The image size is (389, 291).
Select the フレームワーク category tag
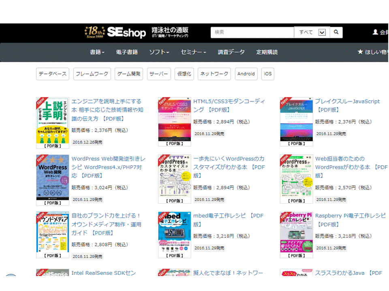point(92,74)
